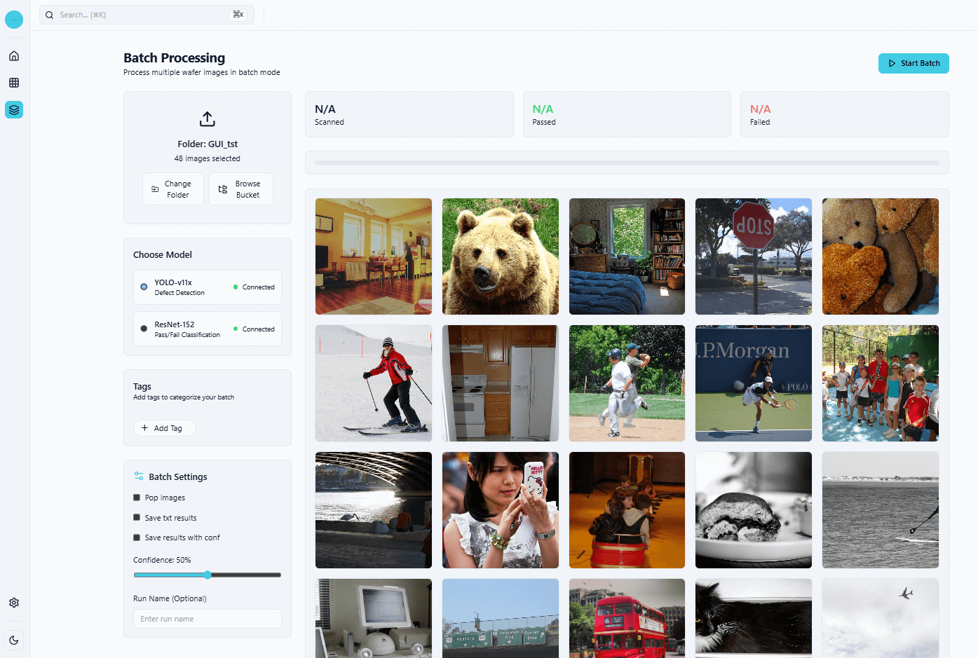
Task: Open the Home page from the sidebar
Action: point(14,56)
